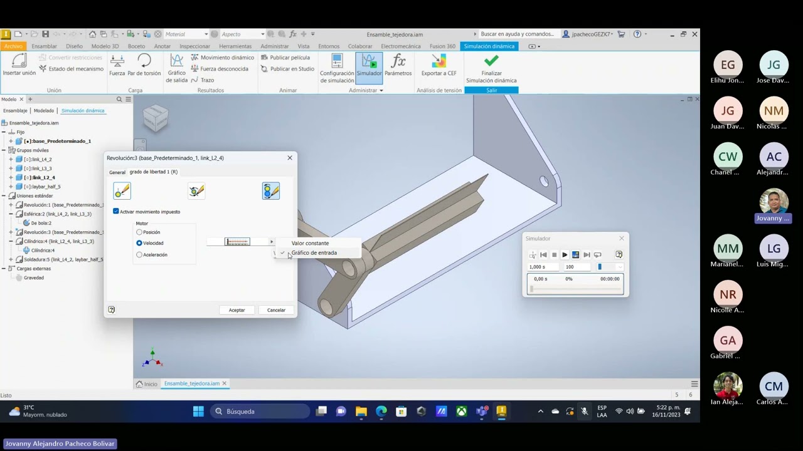Select the Velocidad radio button
The height and width of the screenshot is (451, 803).
(139, 243)
